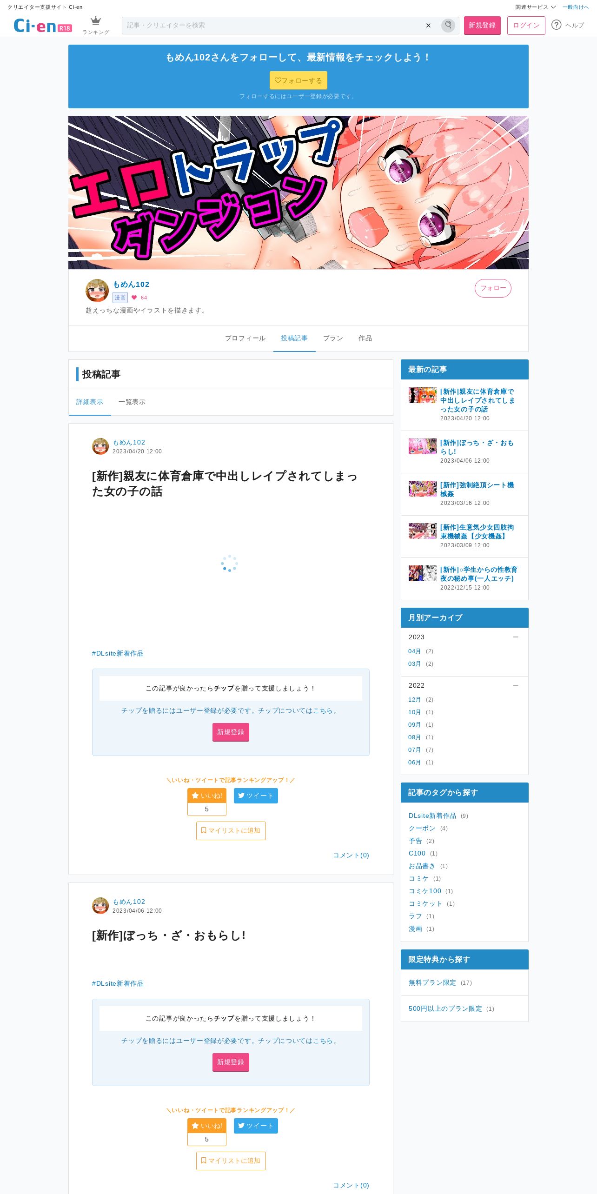Filter by クーポン tag
The width and height of the screenshot is (597, 1194).
[x=422, y=829]
